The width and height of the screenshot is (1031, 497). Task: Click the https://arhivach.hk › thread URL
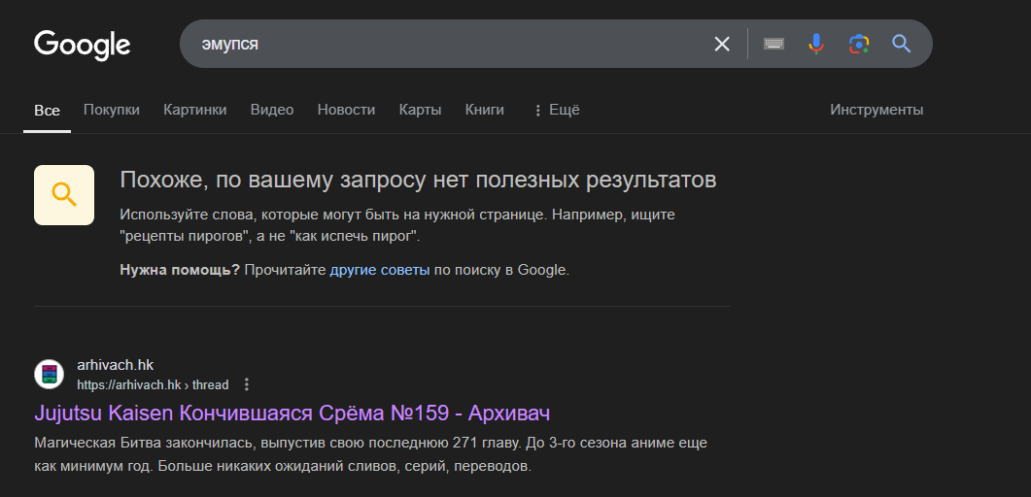(x=153, y=385)
